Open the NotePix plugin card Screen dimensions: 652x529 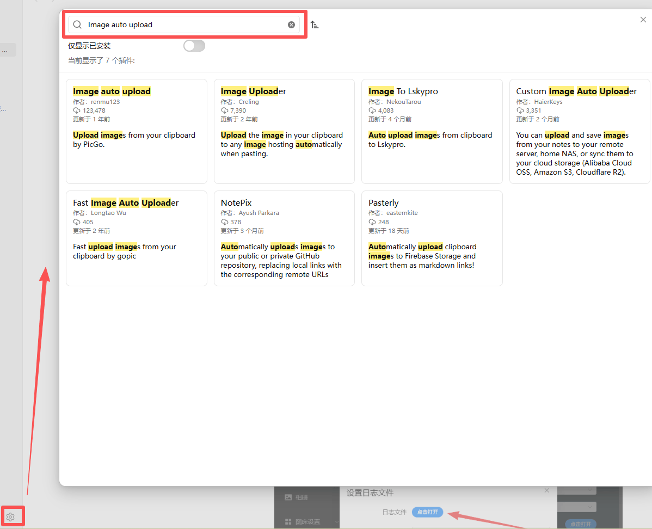tap(284, 238)
